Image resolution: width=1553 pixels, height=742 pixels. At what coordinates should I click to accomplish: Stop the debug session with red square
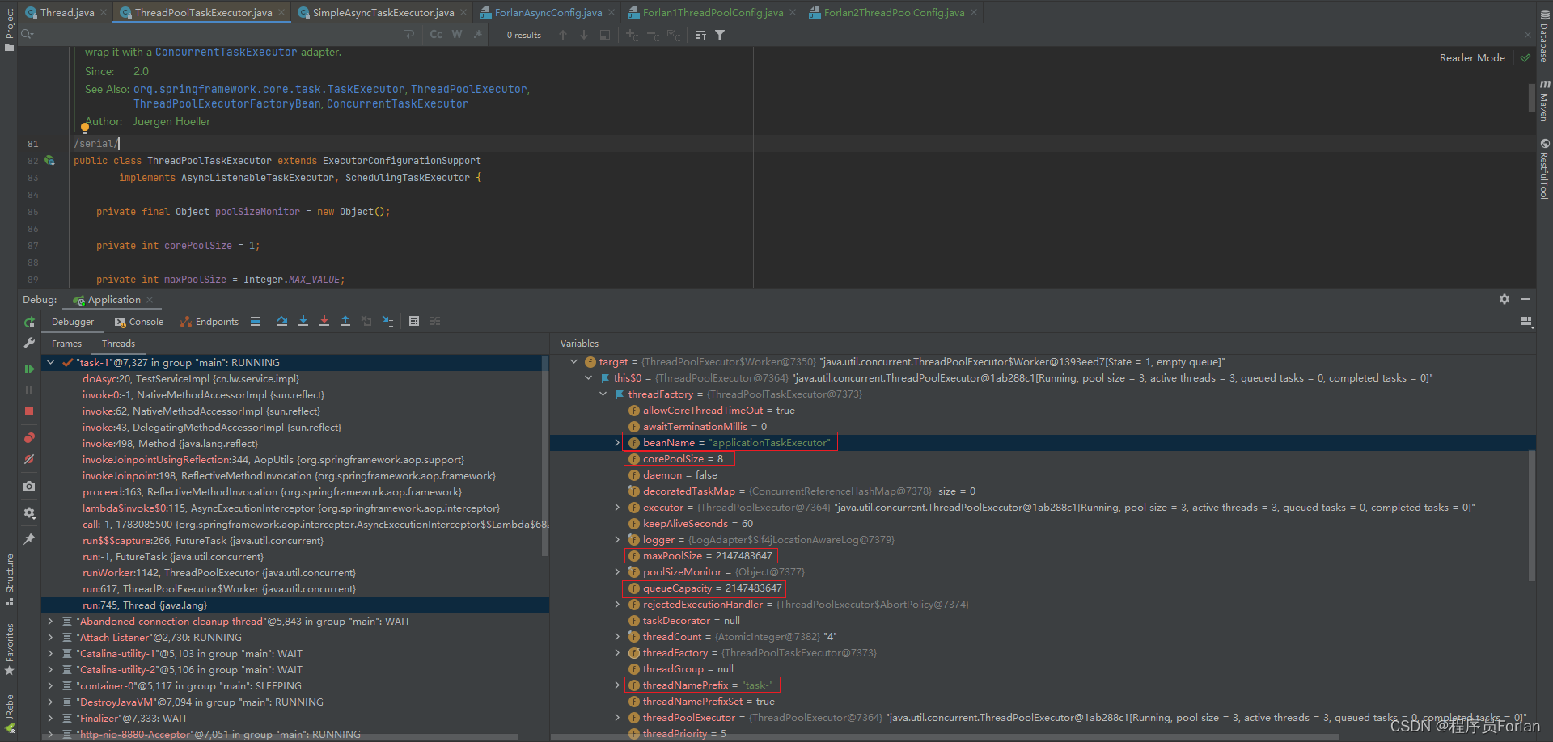29,411
